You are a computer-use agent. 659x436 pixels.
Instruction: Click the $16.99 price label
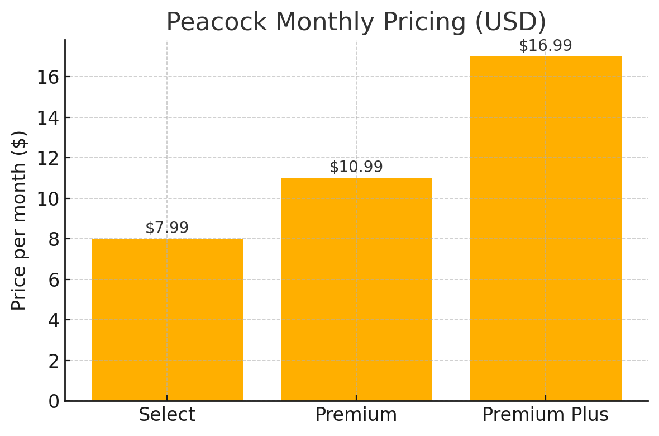[x=546, y=45]
